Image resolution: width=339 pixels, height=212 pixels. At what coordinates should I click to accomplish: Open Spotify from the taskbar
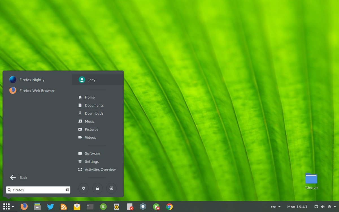(x=103, y=207)
